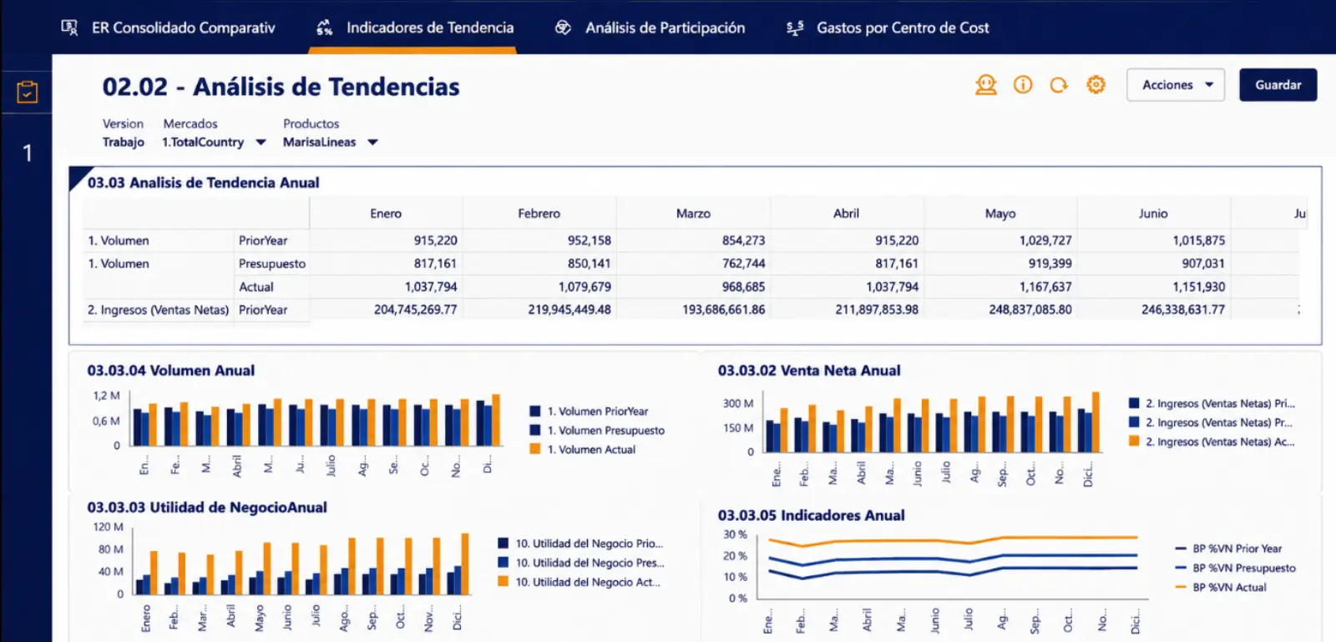
Task: Click the Actual row label in table
Action: 256,287
